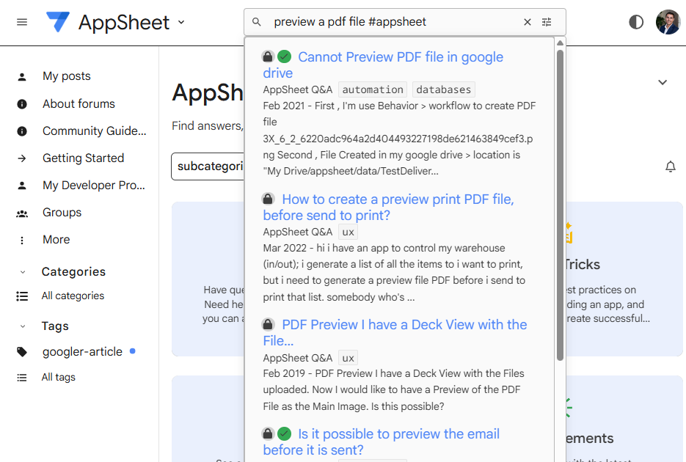Click the lock icon on Cannot Preview PDF result
The height and width of the screenshot is (462, 686).
[x=268, y=56]
